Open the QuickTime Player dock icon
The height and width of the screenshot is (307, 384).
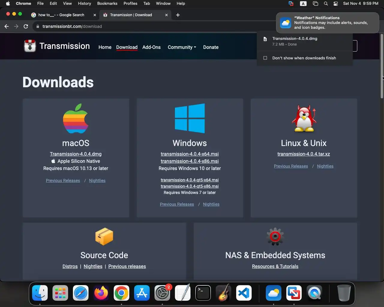click(x=314, y=293)
